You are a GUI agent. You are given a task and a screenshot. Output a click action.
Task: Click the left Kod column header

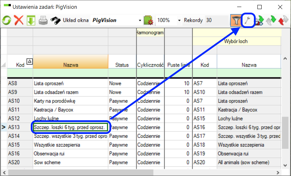point(20,62)
